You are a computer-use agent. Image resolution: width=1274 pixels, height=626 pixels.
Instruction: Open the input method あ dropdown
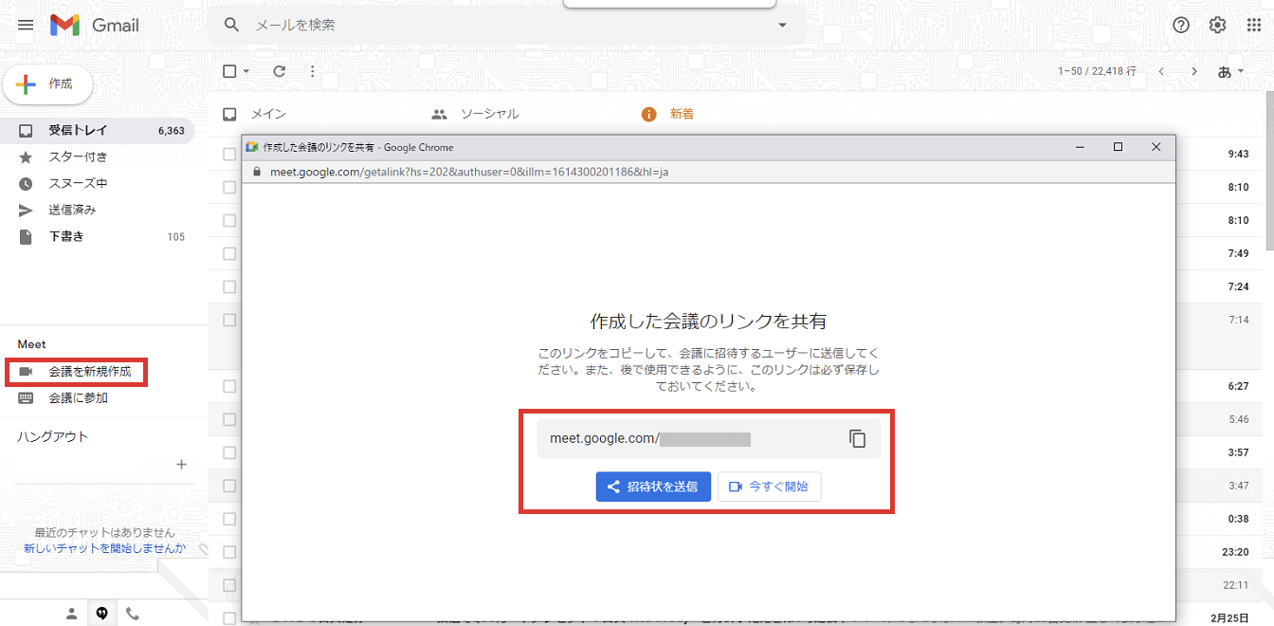coord(1228,70)
